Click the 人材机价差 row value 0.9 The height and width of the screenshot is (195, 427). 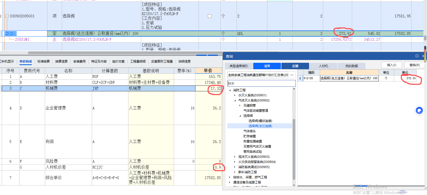[x=218, y=167]
